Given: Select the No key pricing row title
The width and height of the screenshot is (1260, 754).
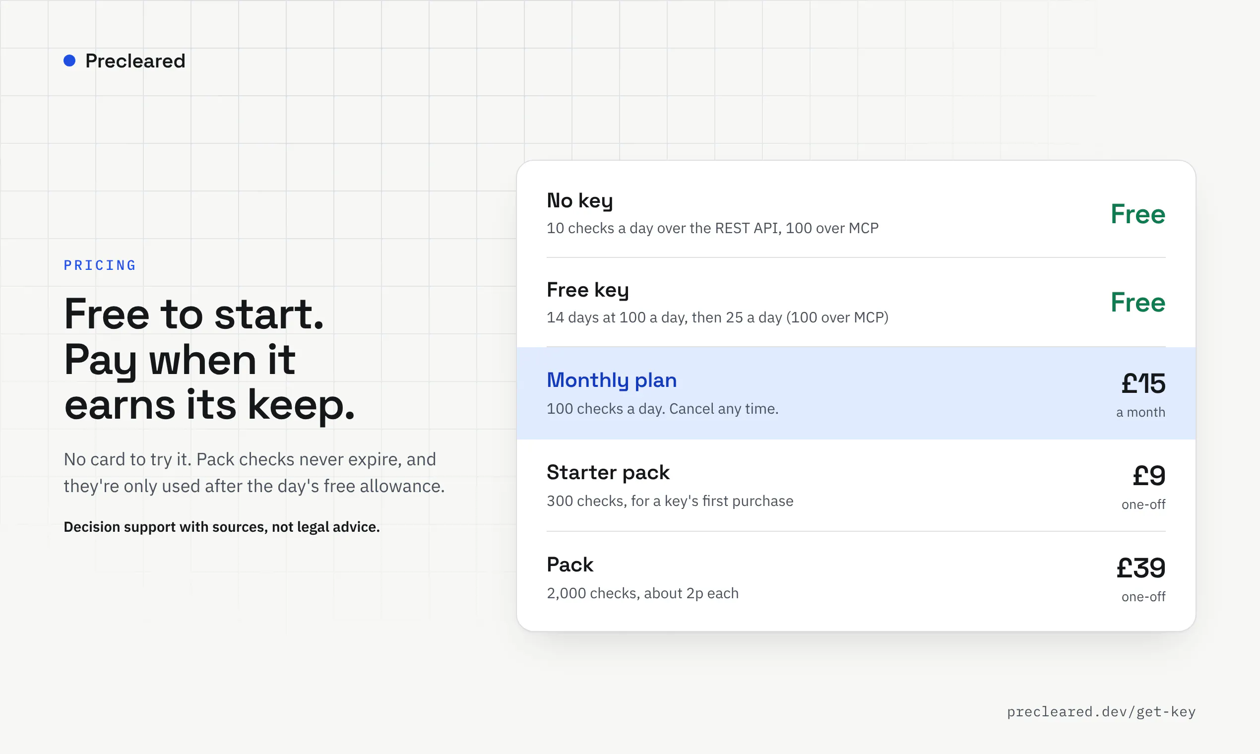Looking at the screenshot, I should pyautogui.click(x=580, y=201).
